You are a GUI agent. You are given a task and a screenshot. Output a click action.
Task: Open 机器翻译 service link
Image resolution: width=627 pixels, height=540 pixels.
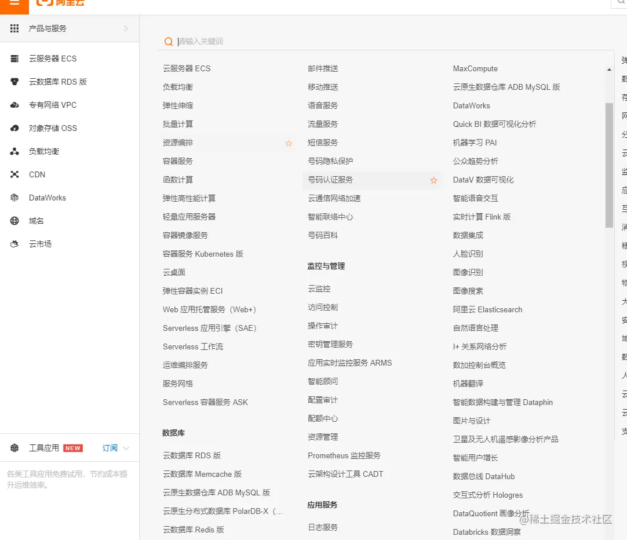pos(468,384)
